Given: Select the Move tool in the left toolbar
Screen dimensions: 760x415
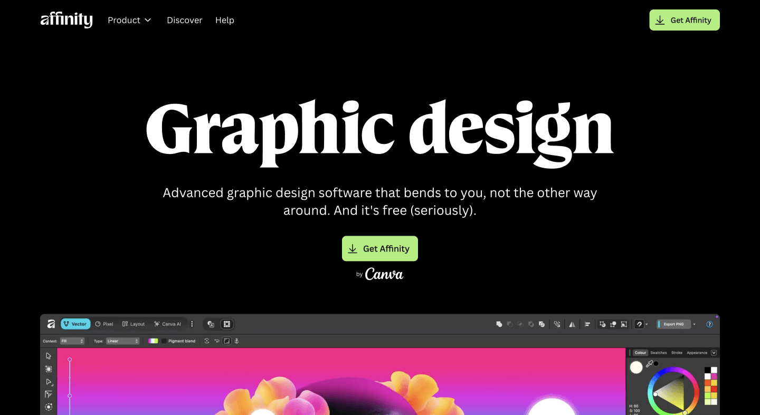Looking at the screenshot, I should point(48,356).
